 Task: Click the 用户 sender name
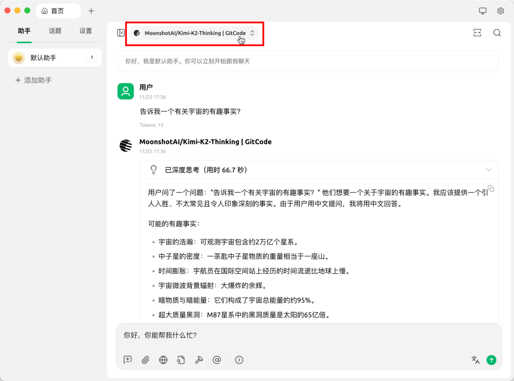click(146, 87)
